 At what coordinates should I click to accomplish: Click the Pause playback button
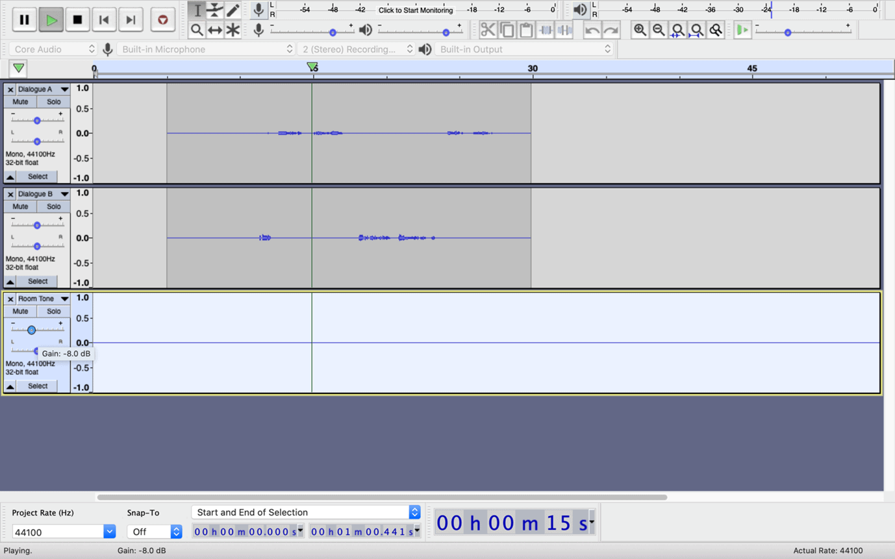tap(24, 20)
